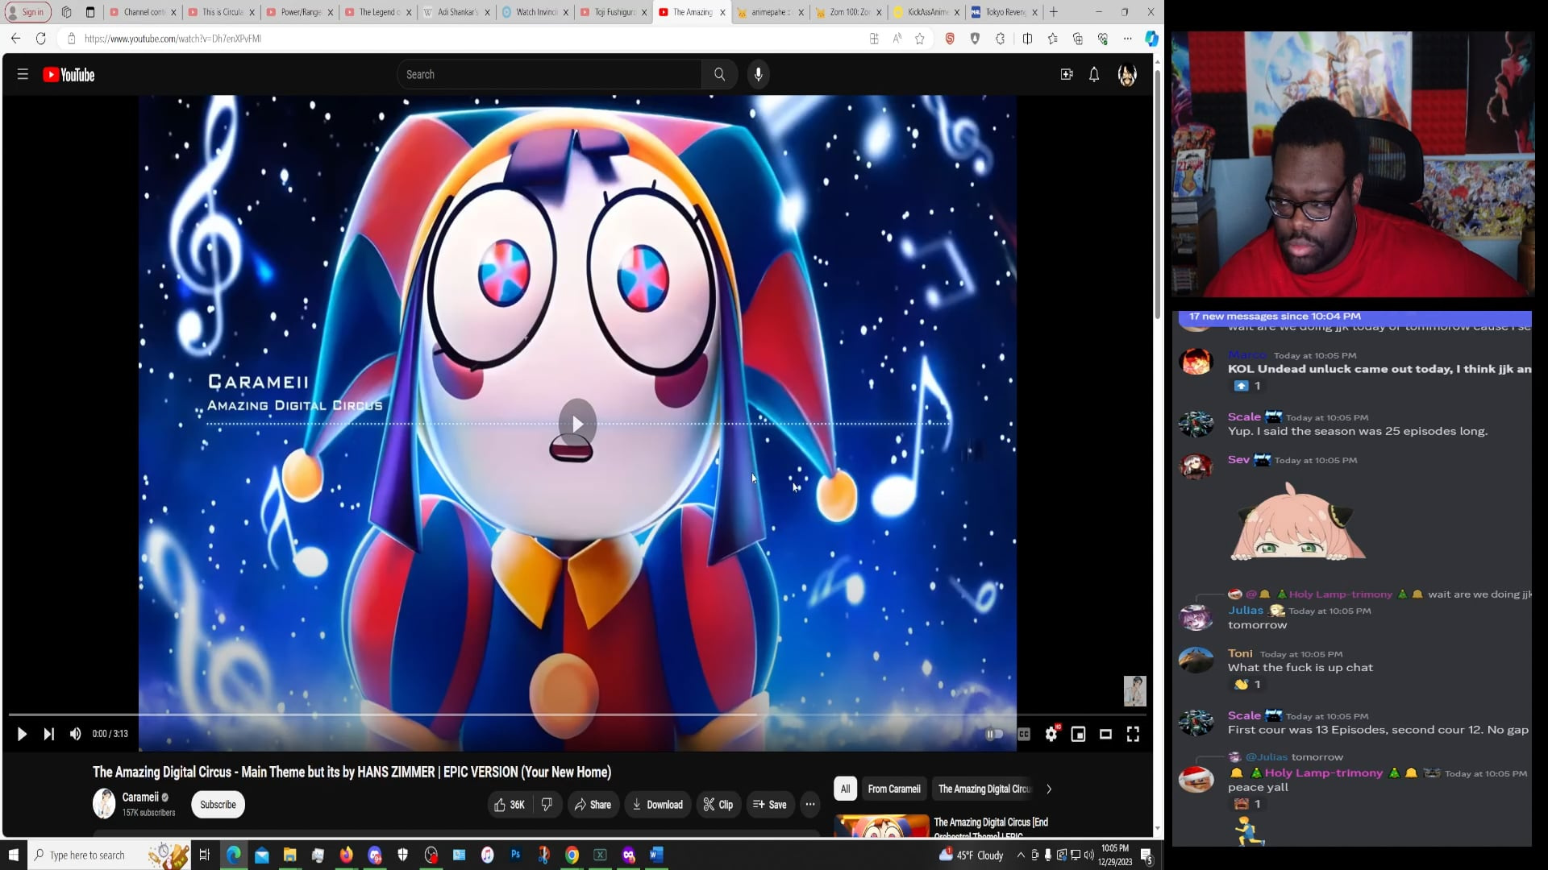Open the taskbar clock showing 10:05 PM
Screen dimensions: 1548x870
coord(1115,855)
